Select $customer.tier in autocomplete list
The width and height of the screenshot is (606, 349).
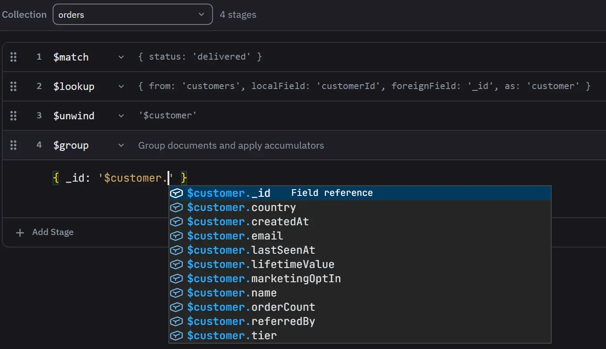(x=360, y=336)
